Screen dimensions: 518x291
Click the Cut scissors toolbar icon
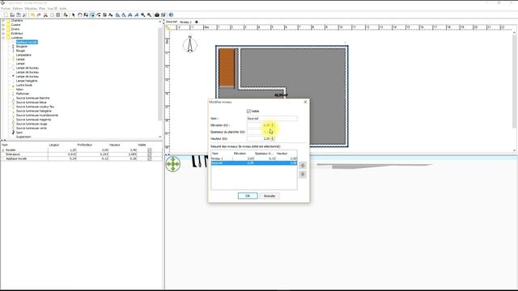(x=45, y=15)
